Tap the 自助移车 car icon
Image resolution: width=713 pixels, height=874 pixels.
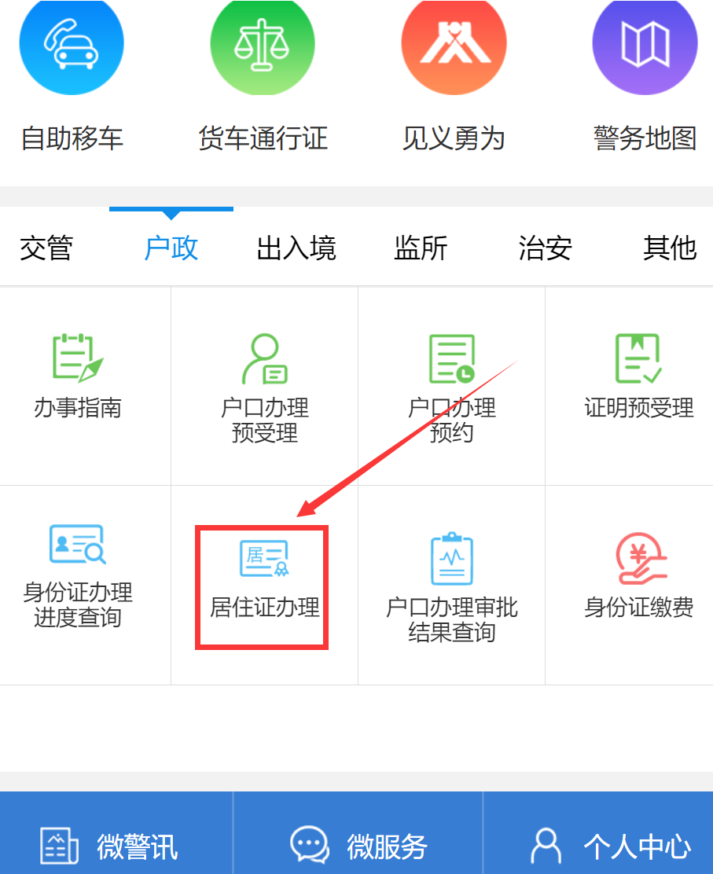(x=72, y=46)
